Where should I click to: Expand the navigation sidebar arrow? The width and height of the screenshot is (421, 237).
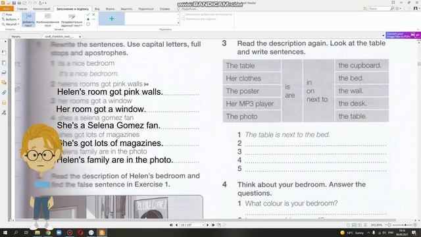pyautogui.click(x=5, y=41)
